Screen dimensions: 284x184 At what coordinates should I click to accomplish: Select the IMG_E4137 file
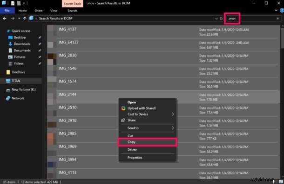coord(162,45)
